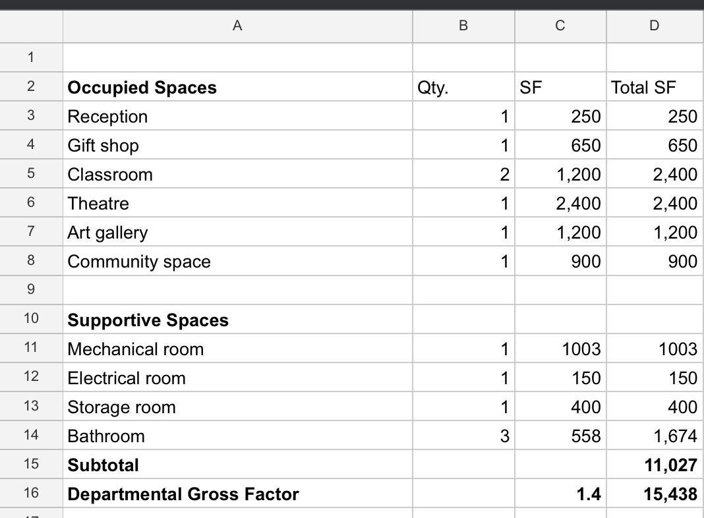Select the Community space cell
Viewport: 704px width, 518px height.
click(x=237, y=262)
